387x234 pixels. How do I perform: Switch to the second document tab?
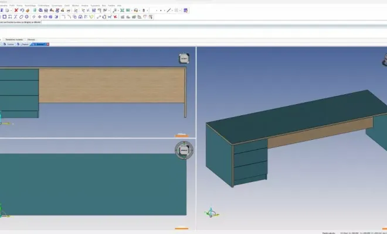23,44
